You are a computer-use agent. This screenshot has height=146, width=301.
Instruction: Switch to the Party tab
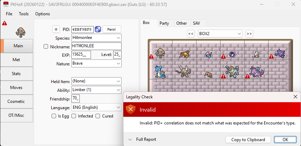tap(164, 23)
